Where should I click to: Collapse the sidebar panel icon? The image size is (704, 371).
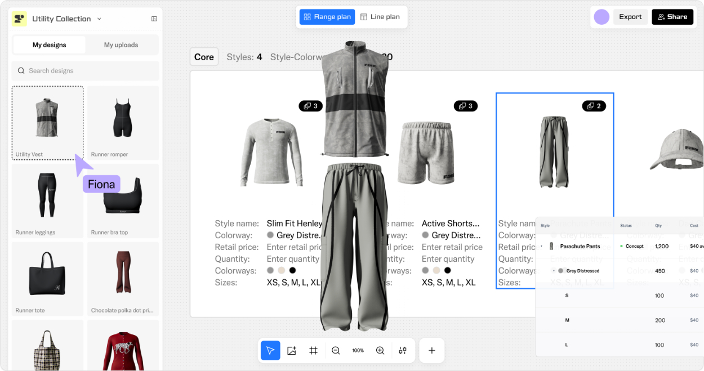point(154,19)
